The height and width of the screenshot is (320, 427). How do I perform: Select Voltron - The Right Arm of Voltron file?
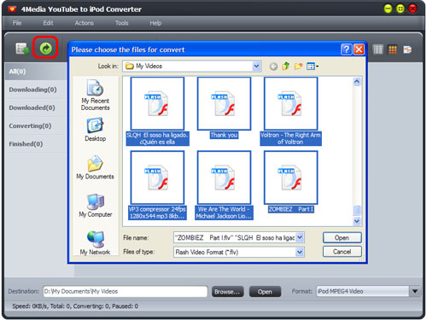click(x=290, y=111)
